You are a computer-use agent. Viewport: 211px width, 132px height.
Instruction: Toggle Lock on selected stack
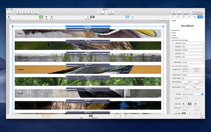52,17
